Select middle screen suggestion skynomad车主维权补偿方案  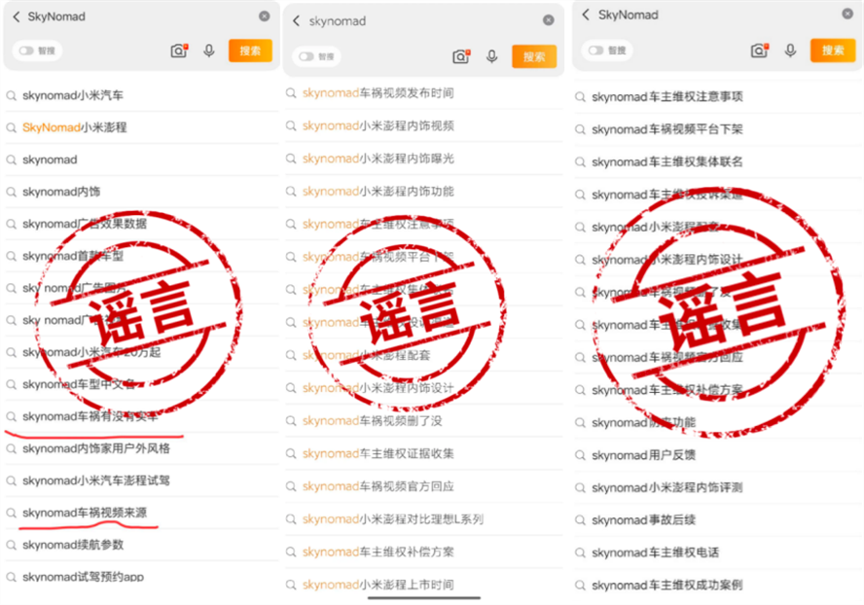[x=378, y=552]
